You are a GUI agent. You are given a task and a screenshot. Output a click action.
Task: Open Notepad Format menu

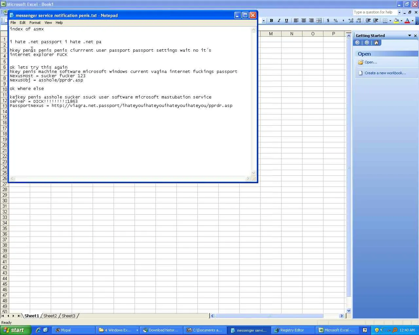(35, 23)
